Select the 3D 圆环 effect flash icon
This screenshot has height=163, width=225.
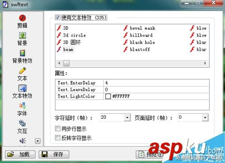coord(59,42)
